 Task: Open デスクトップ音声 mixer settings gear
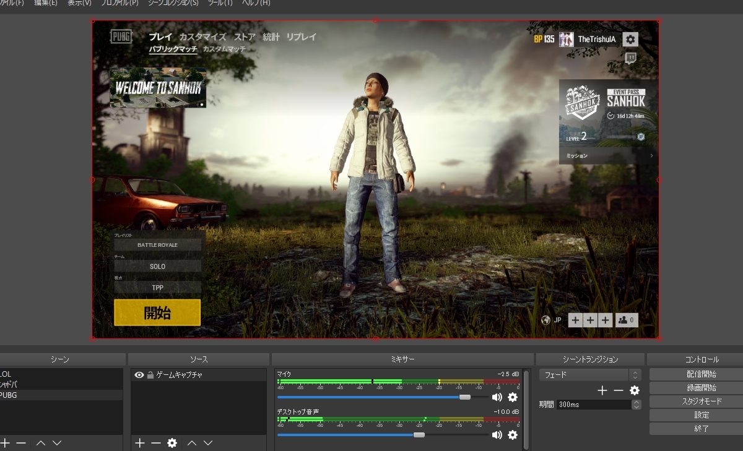tap(513, 435)
